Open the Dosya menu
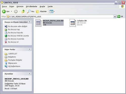 click(x=5, y=7)
